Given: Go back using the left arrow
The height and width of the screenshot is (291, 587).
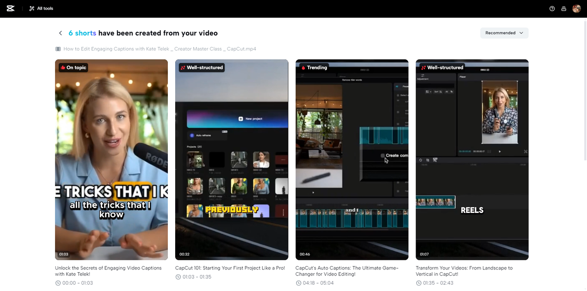Looking at the screenshot, I should tap(60, 33).
